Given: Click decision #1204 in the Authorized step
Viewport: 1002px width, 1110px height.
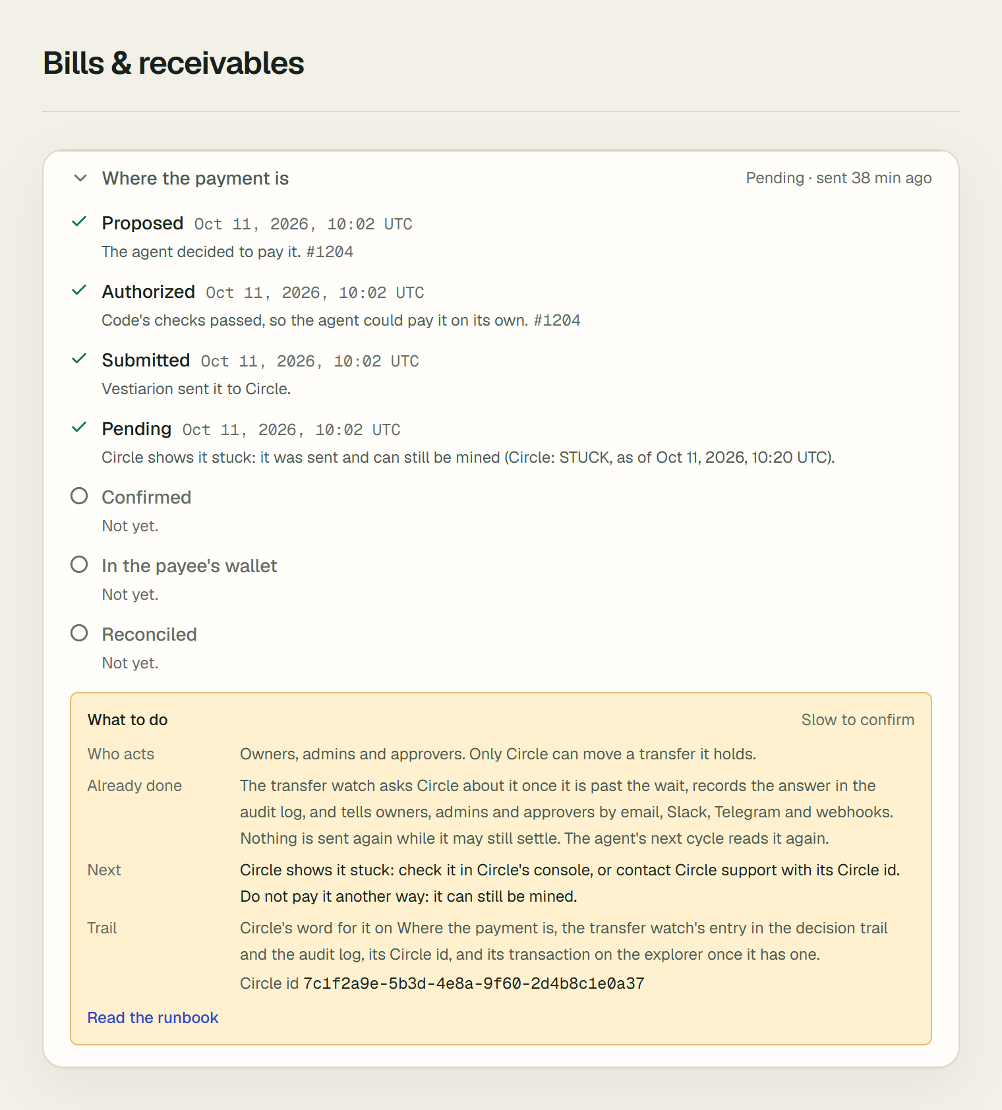Looking at the screenshot, I should pos(557,320).
